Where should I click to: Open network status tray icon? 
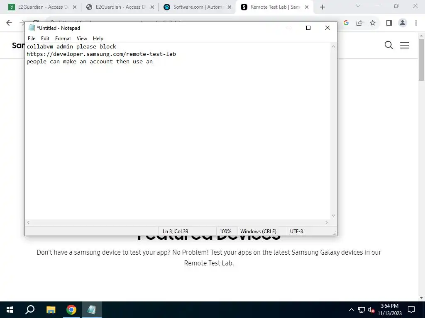pyautogui.click(x=361, y=310)
